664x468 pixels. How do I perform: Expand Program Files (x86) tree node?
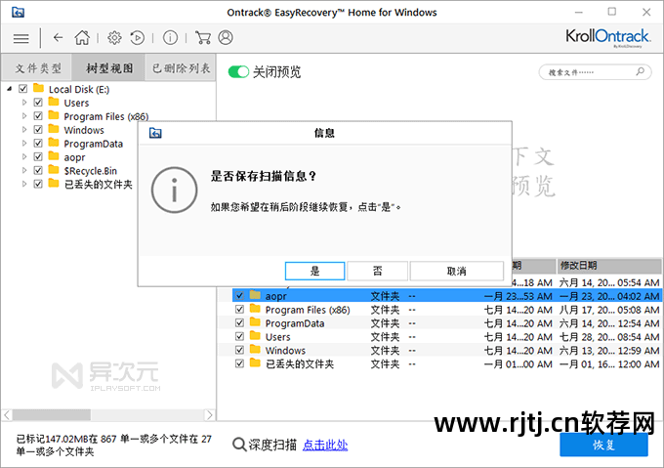tap(24, 116)
